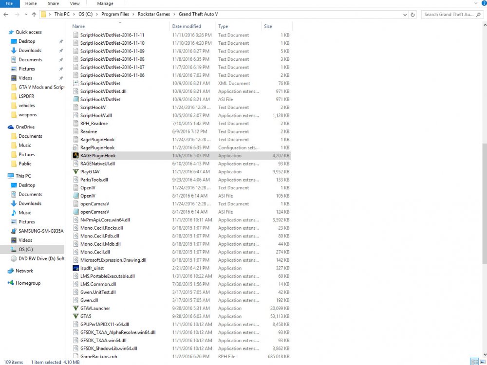Sort by Date modified column header
The width and height of the screenshot is (487, 365).
[193, 26]
